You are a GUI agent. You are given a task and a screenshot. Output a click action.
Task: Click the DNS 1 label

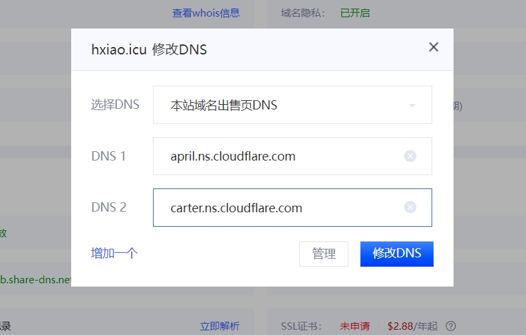(x=108, y=157)
